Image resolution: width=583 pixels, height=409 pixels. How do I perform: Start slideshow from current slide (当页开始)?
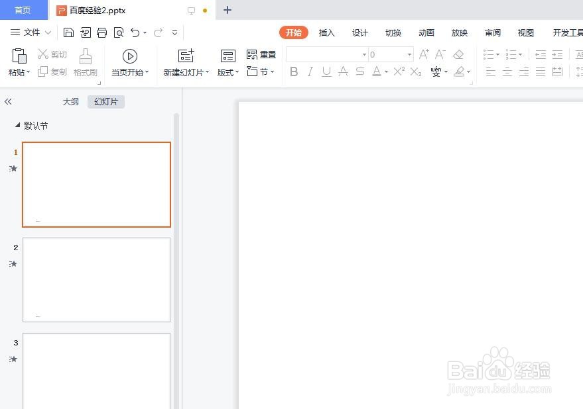point(130,62)
